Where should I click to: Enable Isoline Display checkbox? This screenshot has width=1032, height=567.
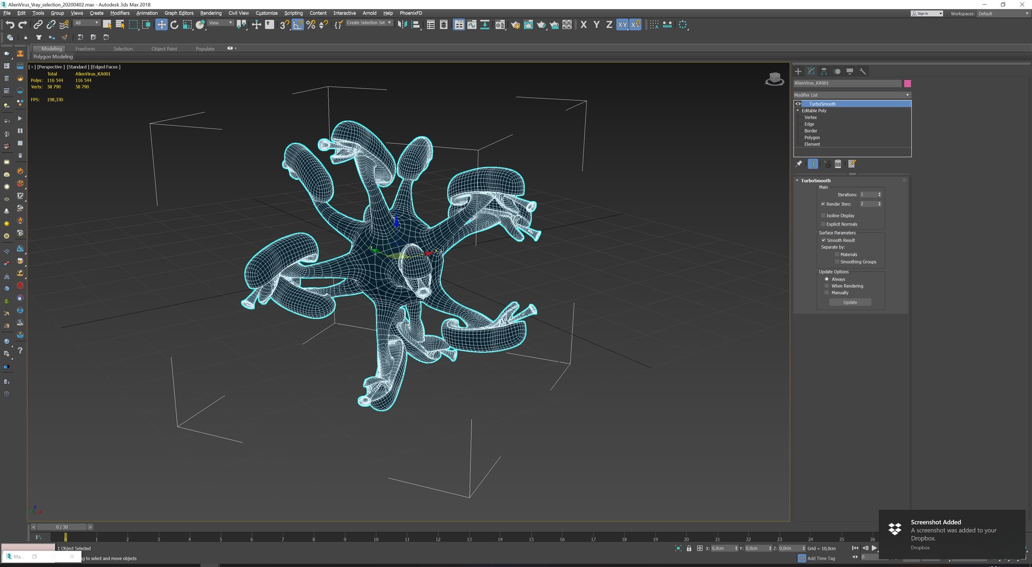tap(823, 215)
